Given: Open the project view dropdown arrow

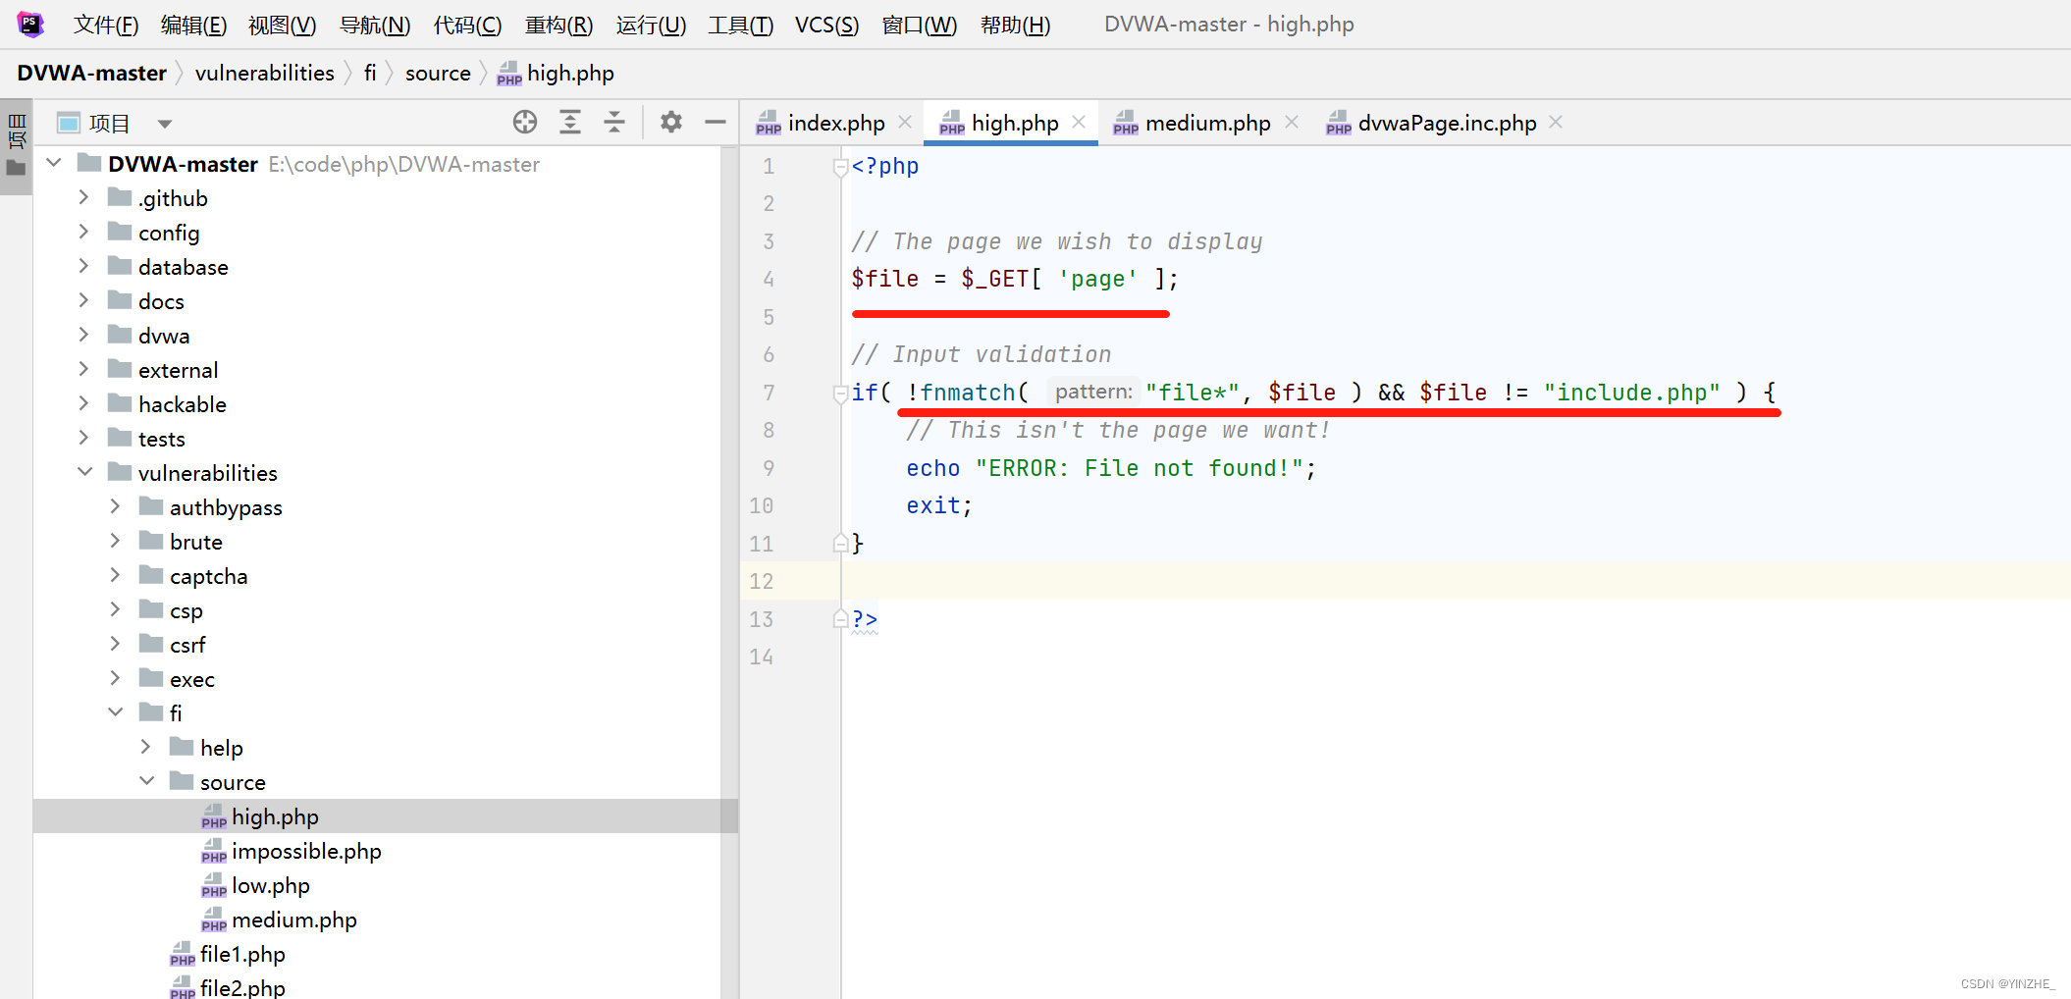Looking at the screenshot, I should pyautogui.click(x=164, y=124).
